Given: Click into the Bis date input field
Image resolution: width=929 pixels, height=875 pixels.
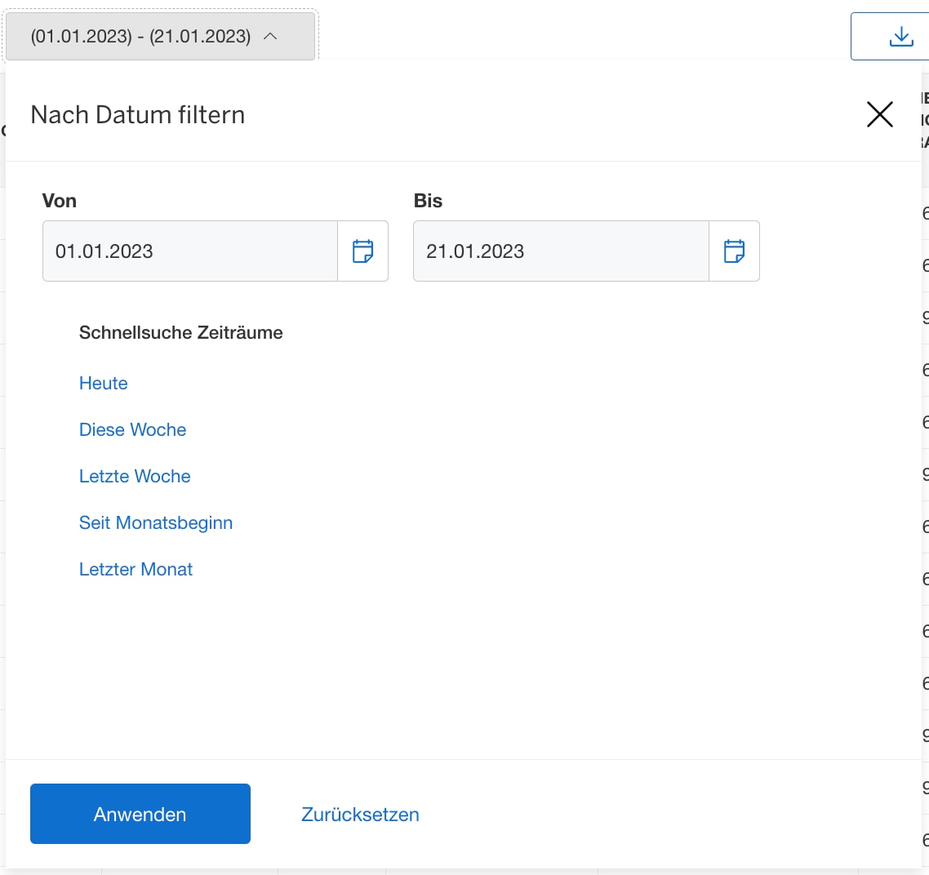Looking at the screenshot, I should [560, 251].
